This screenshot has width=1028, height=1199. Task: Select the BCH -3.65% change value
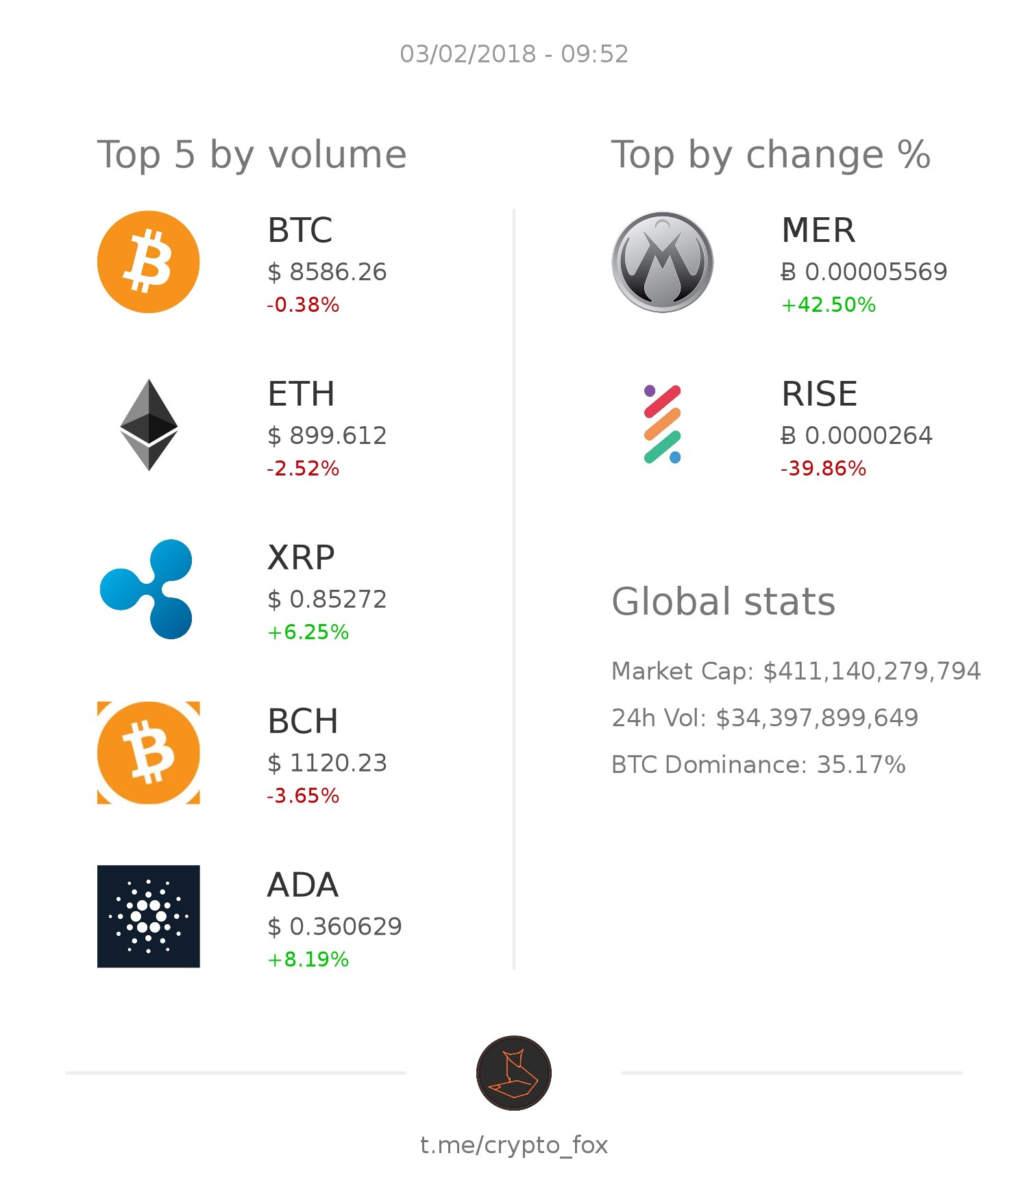coord(303,795)
